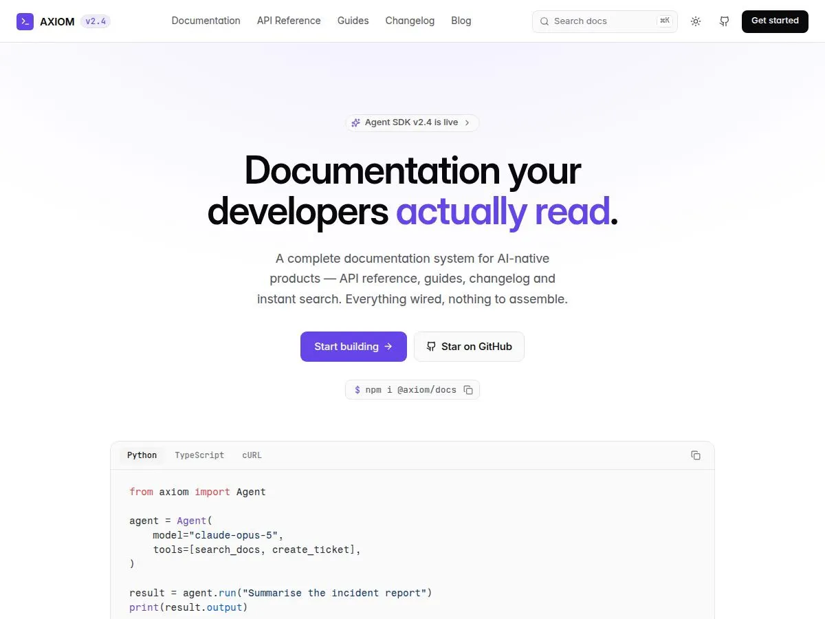
Task: Click the 'actually read' purple heading text
Action: [x=503, y=211]
